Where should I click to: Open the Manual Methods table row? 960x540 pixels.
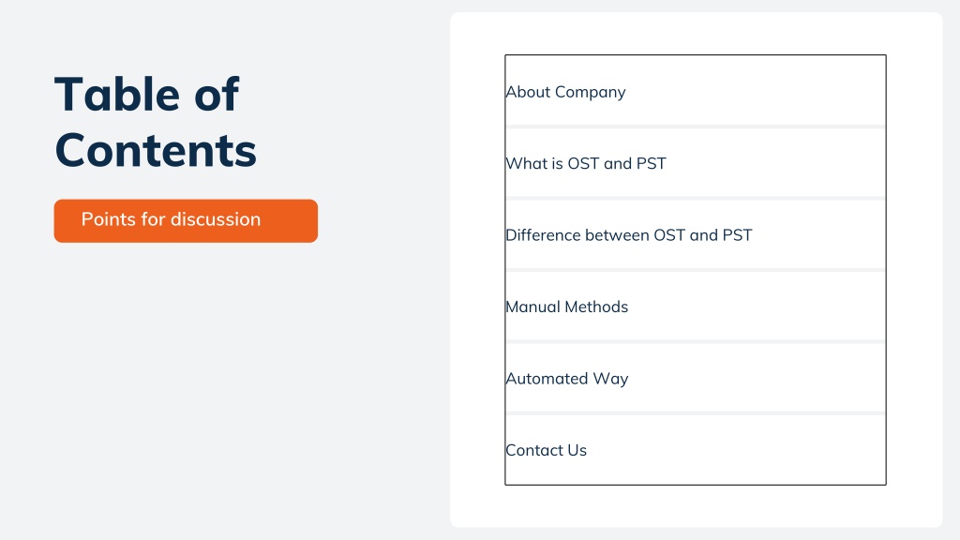click(x=696, y=307)
